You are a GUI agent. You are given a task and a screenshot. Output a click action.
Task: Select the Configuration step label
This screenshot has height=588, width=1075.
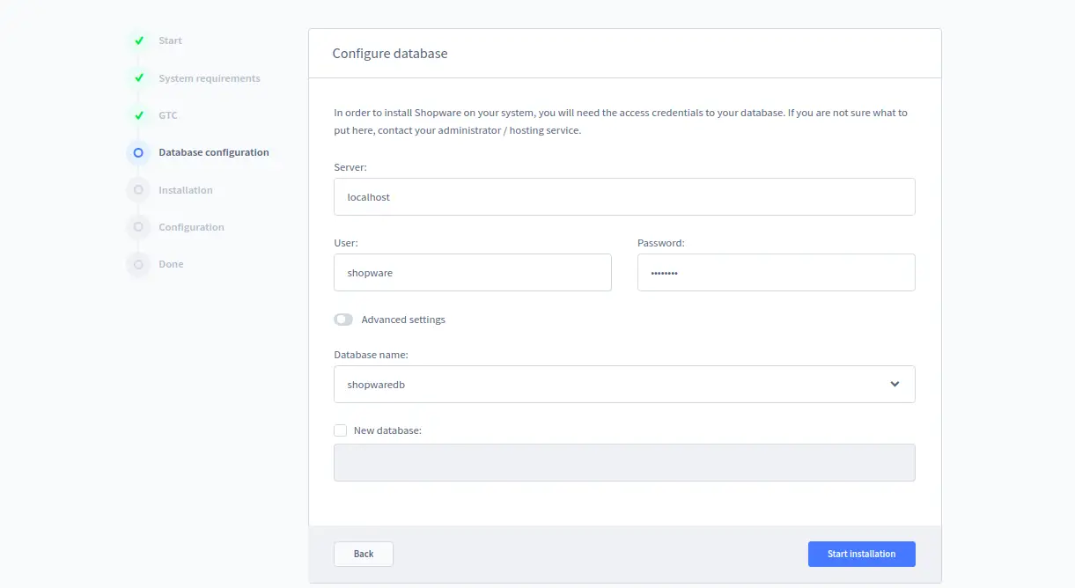[x=191, y=227]
